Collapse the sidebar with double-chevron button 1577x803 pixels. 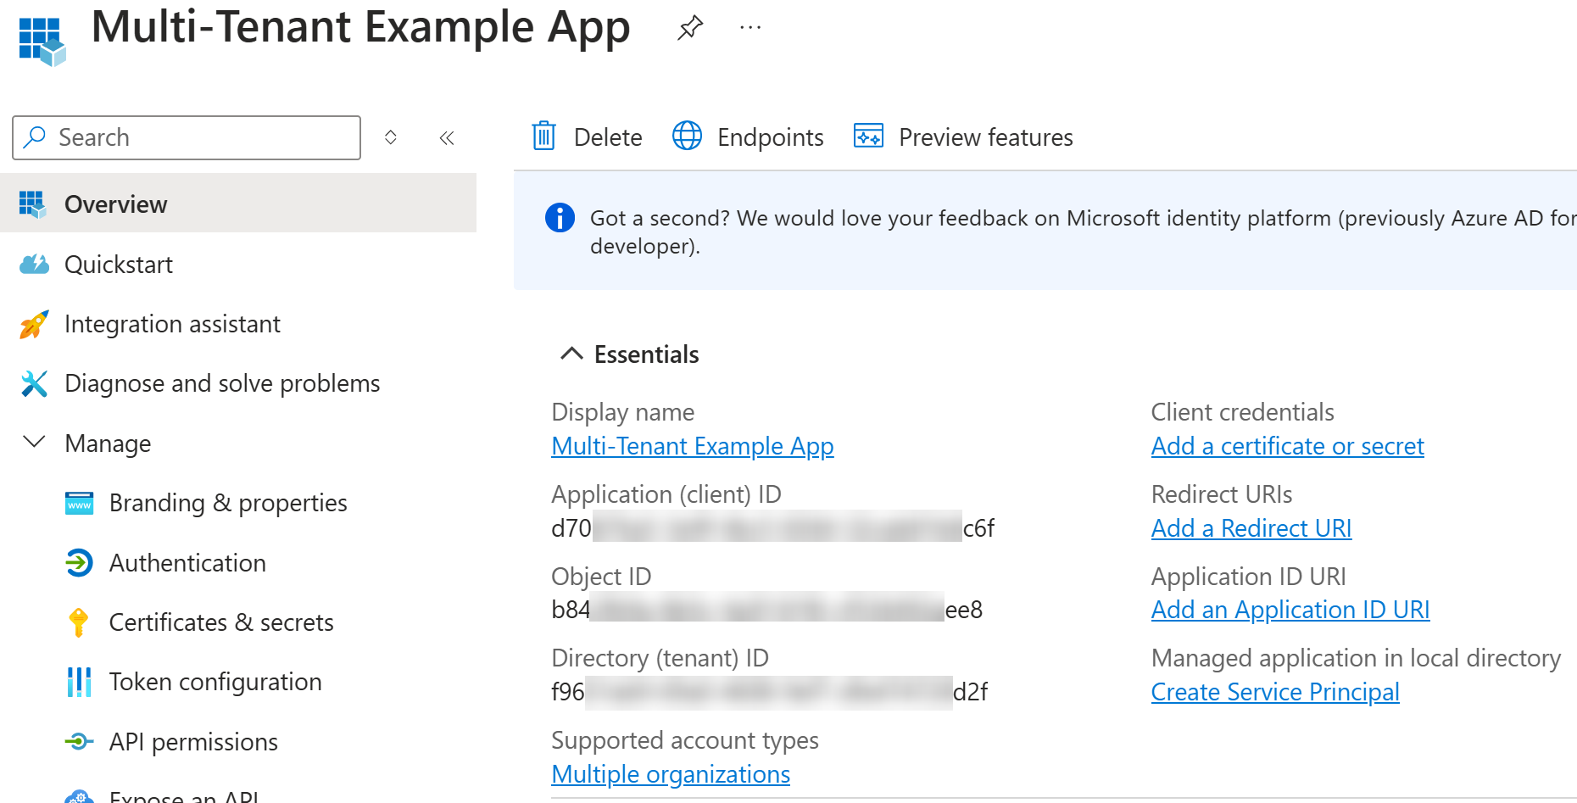447,137
